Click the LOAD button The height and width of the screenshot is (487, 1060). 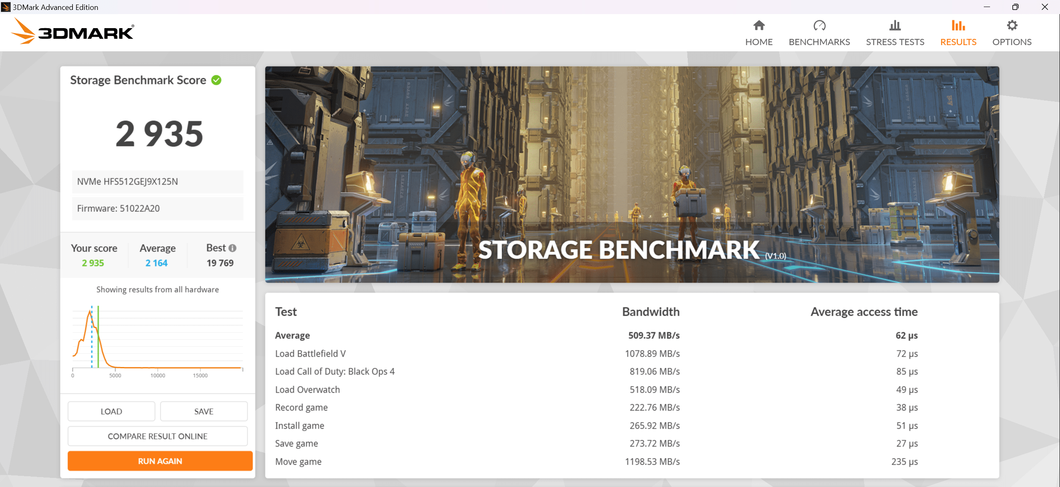pos(111,411)
